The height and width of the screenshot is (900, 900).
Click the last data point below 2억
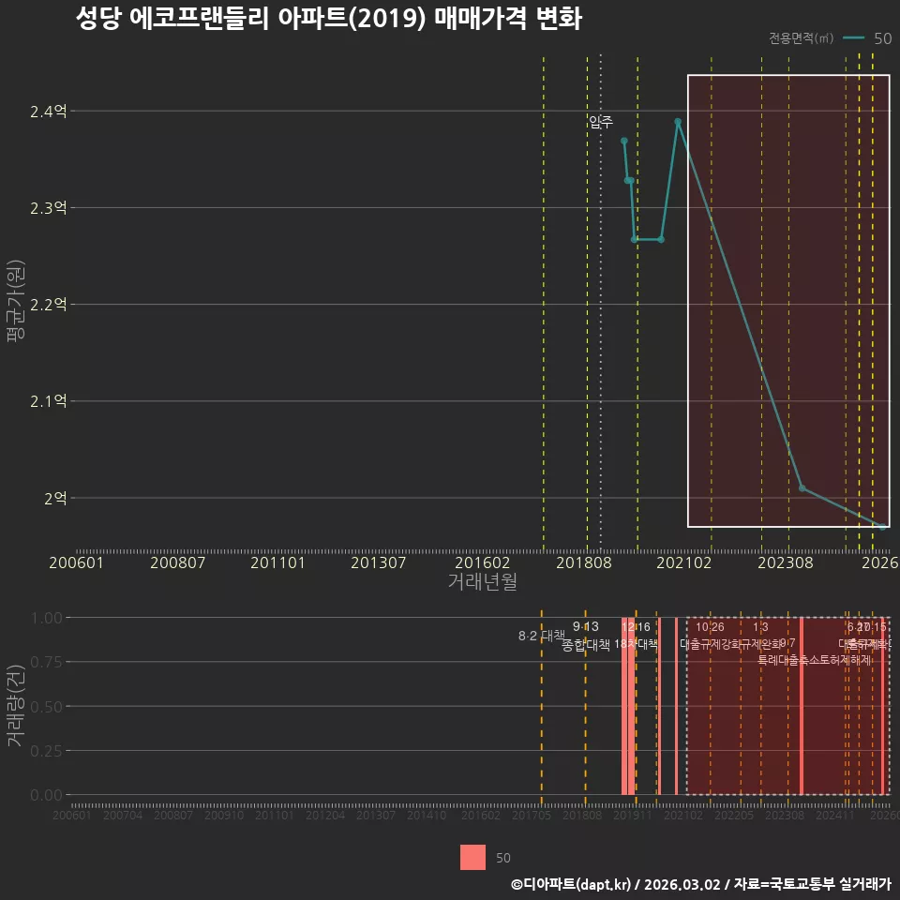point(883,526)
